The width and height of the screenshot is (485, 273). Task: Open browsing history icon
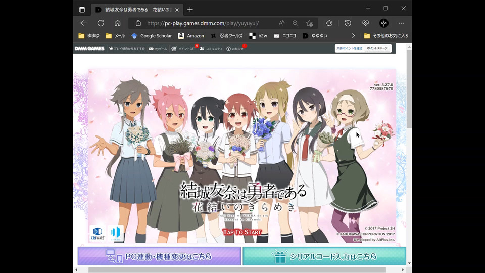tap(348, 23)
